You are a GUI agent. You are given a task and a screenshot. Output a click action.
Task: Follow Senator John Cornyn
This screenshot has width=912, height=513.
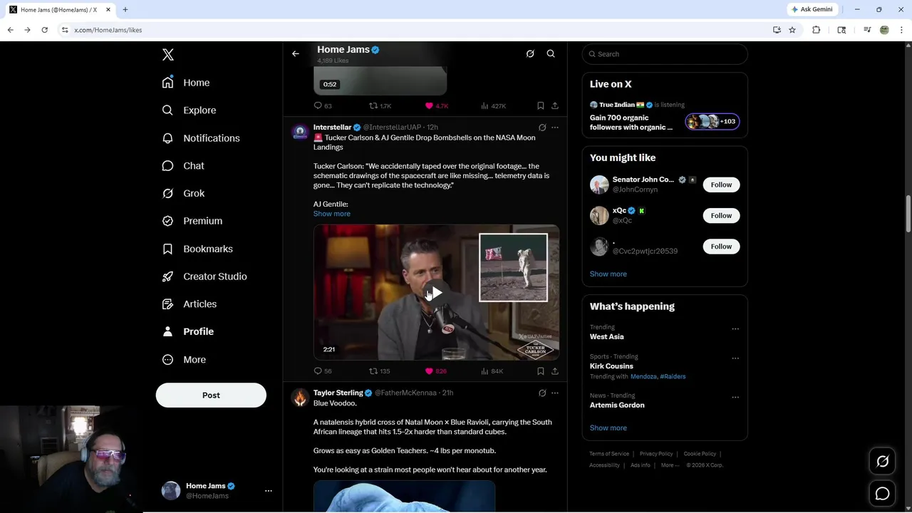pos(721,185)
